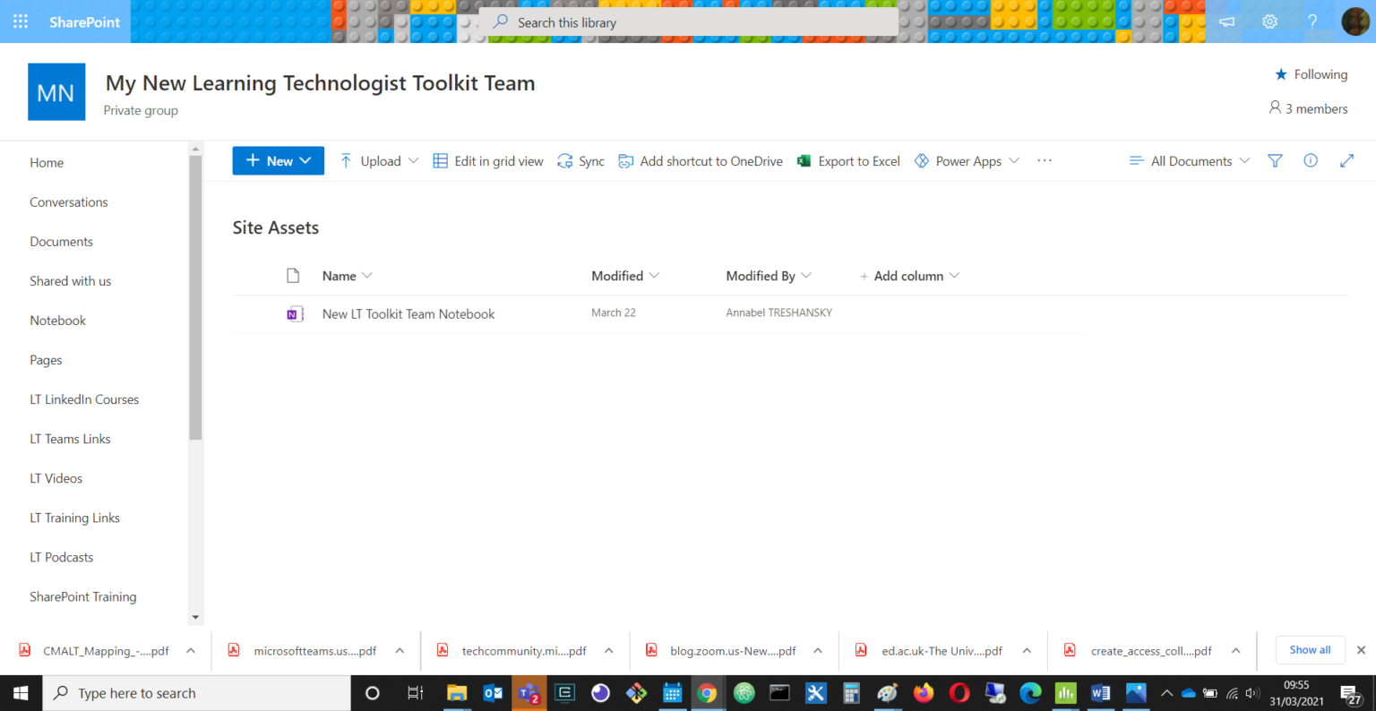The height and width of the screenshot is (711, 1376).
Task: Open the LT Podcasts navigation item
Action: coord(61,556)
